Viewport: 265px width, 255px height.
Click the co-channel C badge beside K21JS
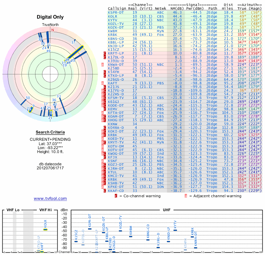pos(105,87)
